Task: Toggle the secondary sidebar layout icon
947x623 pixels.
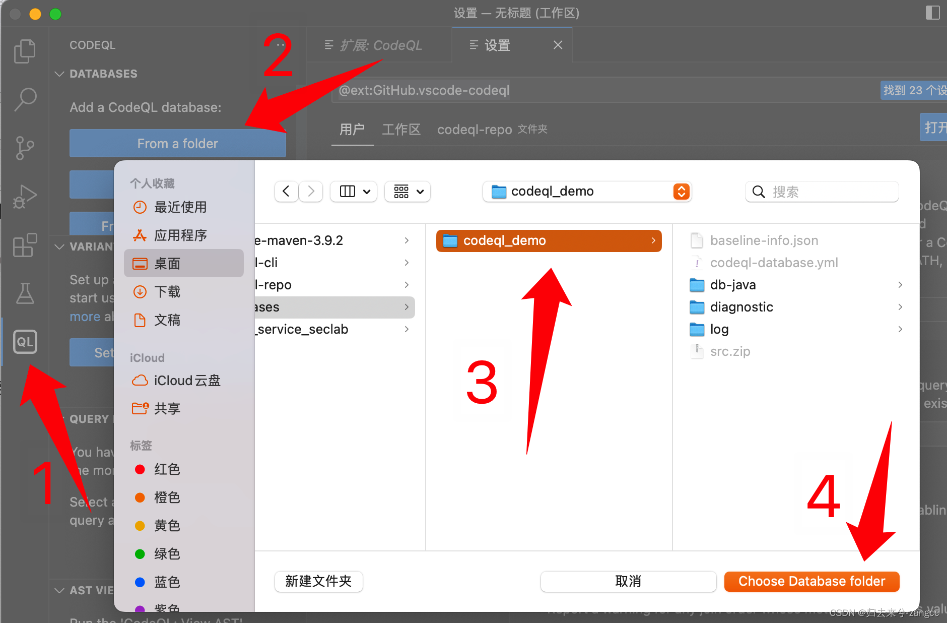Action: 932,13
